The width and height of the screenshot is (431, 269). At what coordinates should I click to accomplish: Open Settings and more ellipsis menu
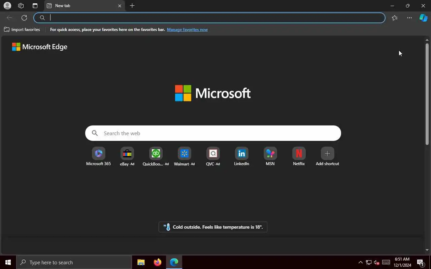coord(409,18)
